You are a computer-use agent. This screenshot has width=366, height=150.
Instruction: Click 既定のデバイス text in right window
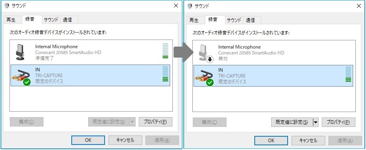tap(232, 82)
